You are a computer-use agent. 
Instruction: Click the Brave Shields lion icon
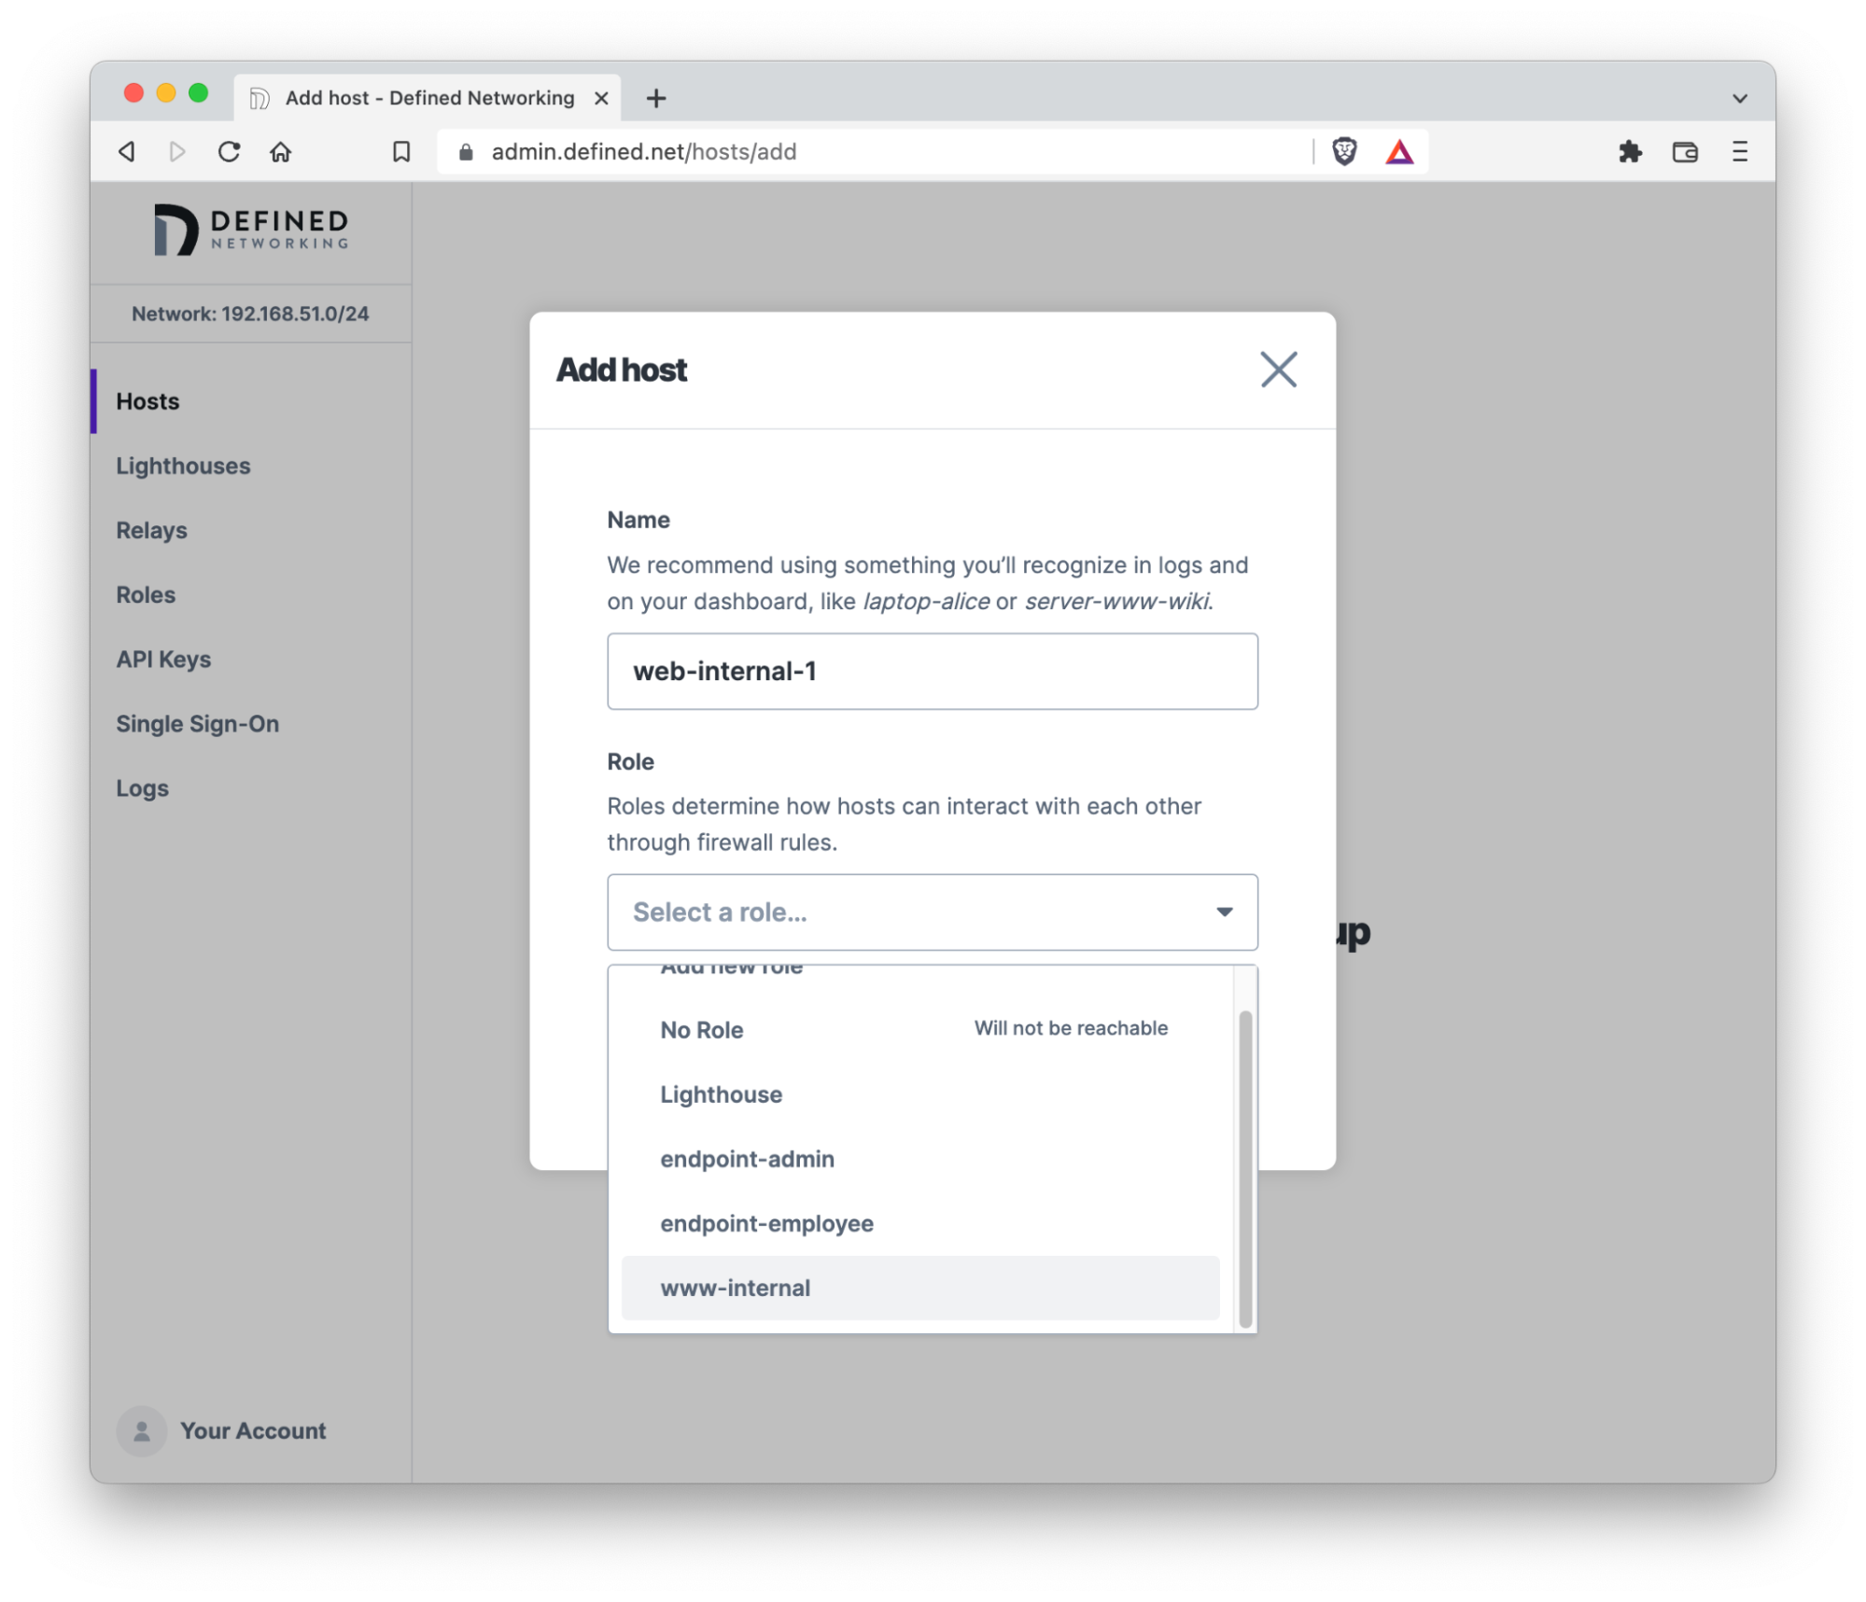point(1344,151)
